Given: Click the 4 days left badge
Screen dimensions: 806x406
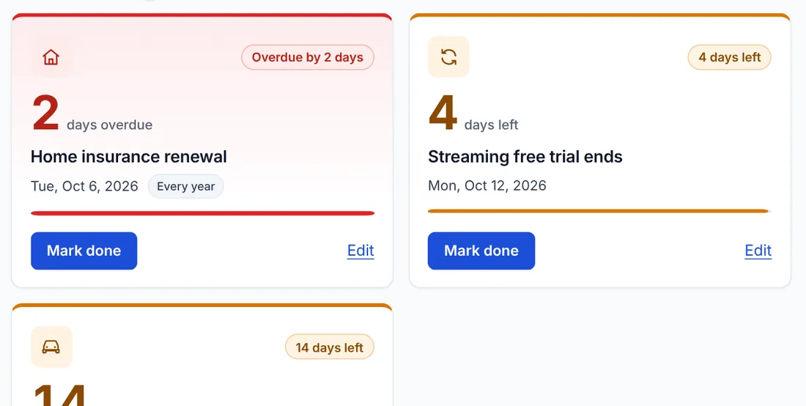Looking at the screenshot, I should pos(729,57).
